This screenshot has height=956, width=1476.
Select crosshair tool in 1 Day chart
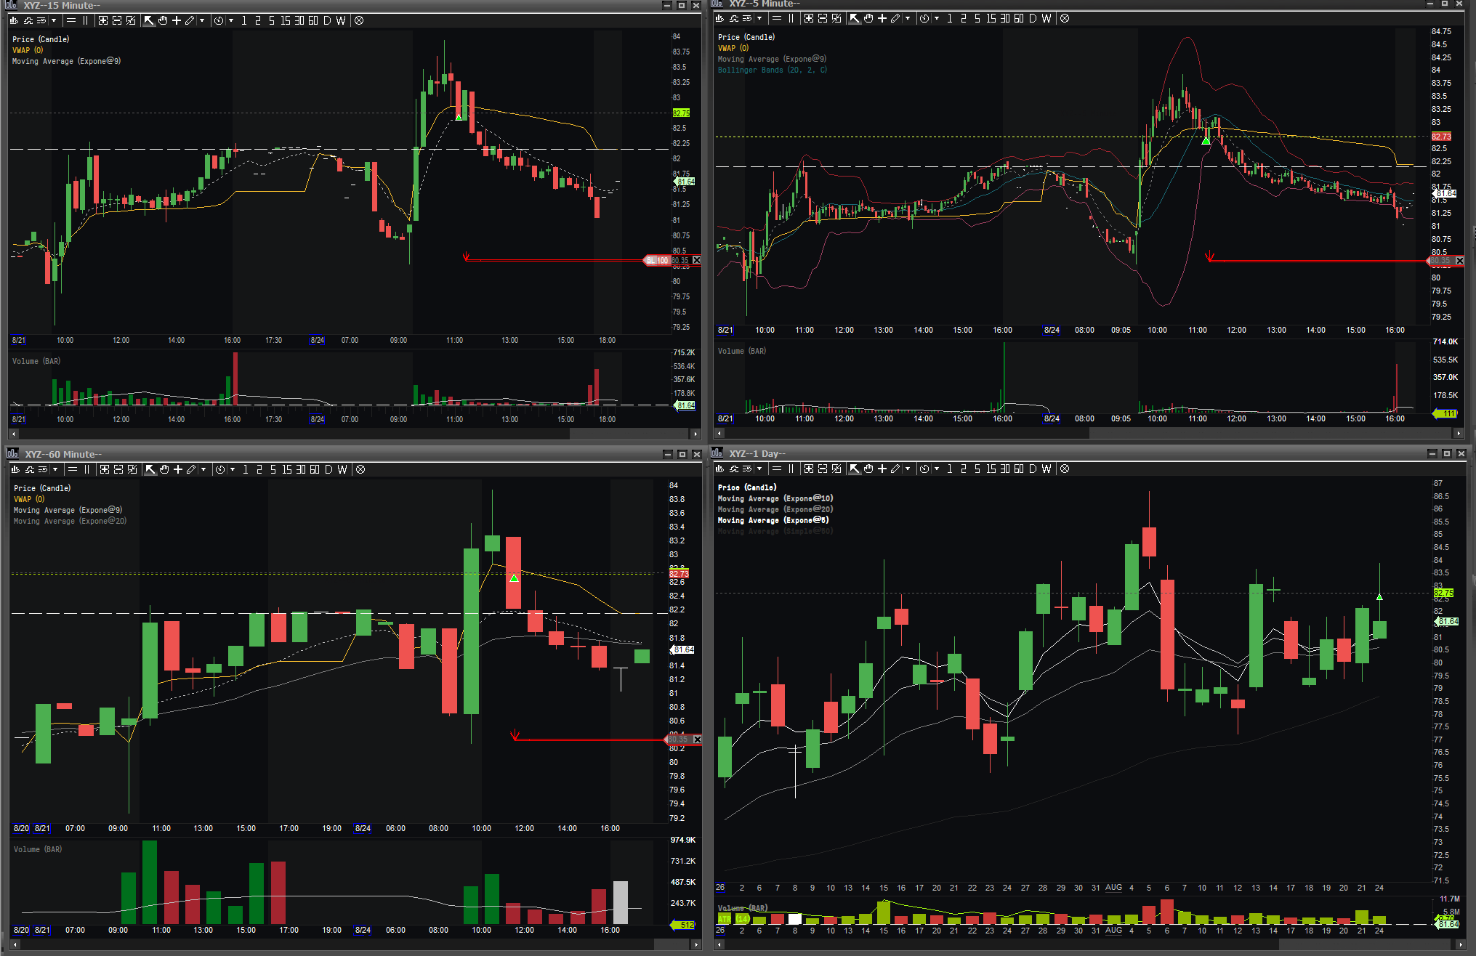[882, 469]
